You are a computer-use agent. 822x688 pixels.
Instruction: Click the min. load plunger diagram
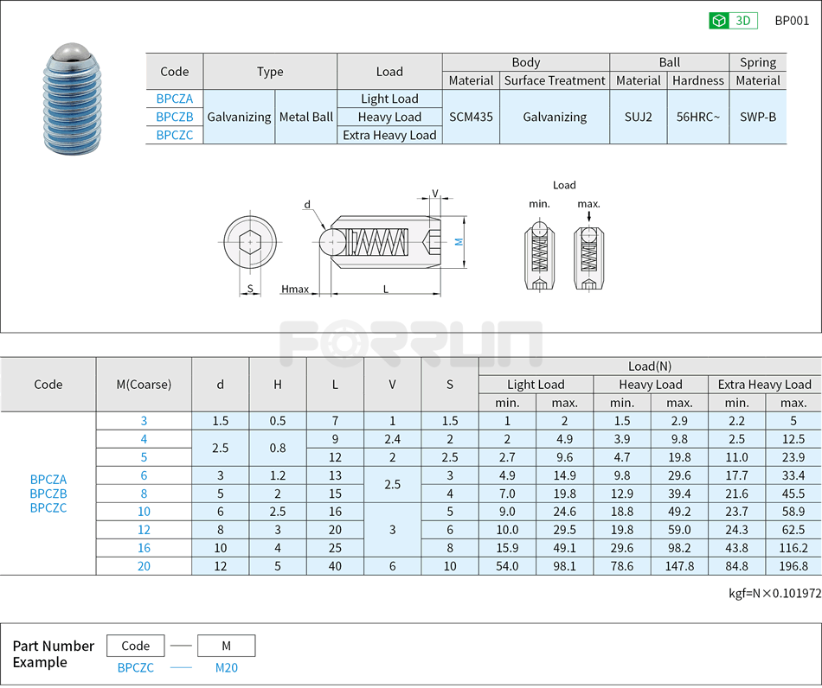tap(539, 257)
